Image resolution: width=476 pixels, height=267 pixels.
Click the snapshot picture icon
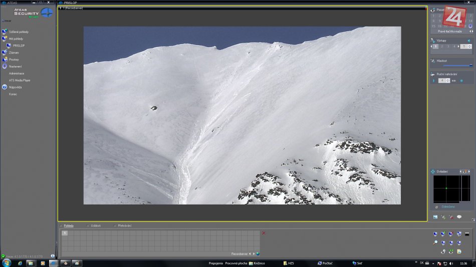(435, 217)
